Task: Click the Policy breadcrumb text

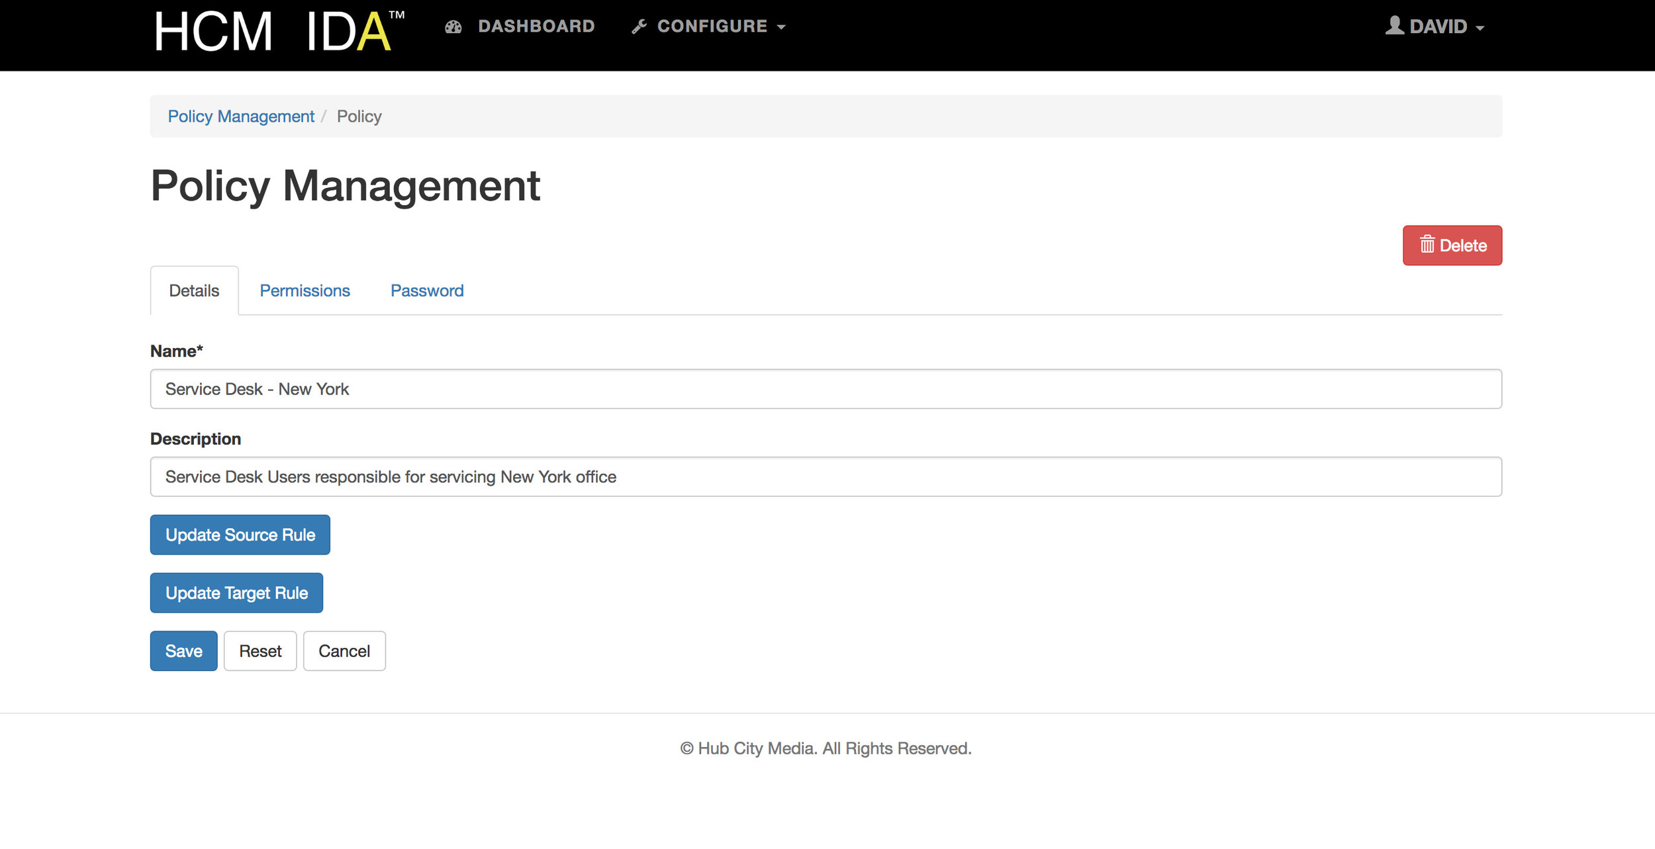Action: [359, 116]
